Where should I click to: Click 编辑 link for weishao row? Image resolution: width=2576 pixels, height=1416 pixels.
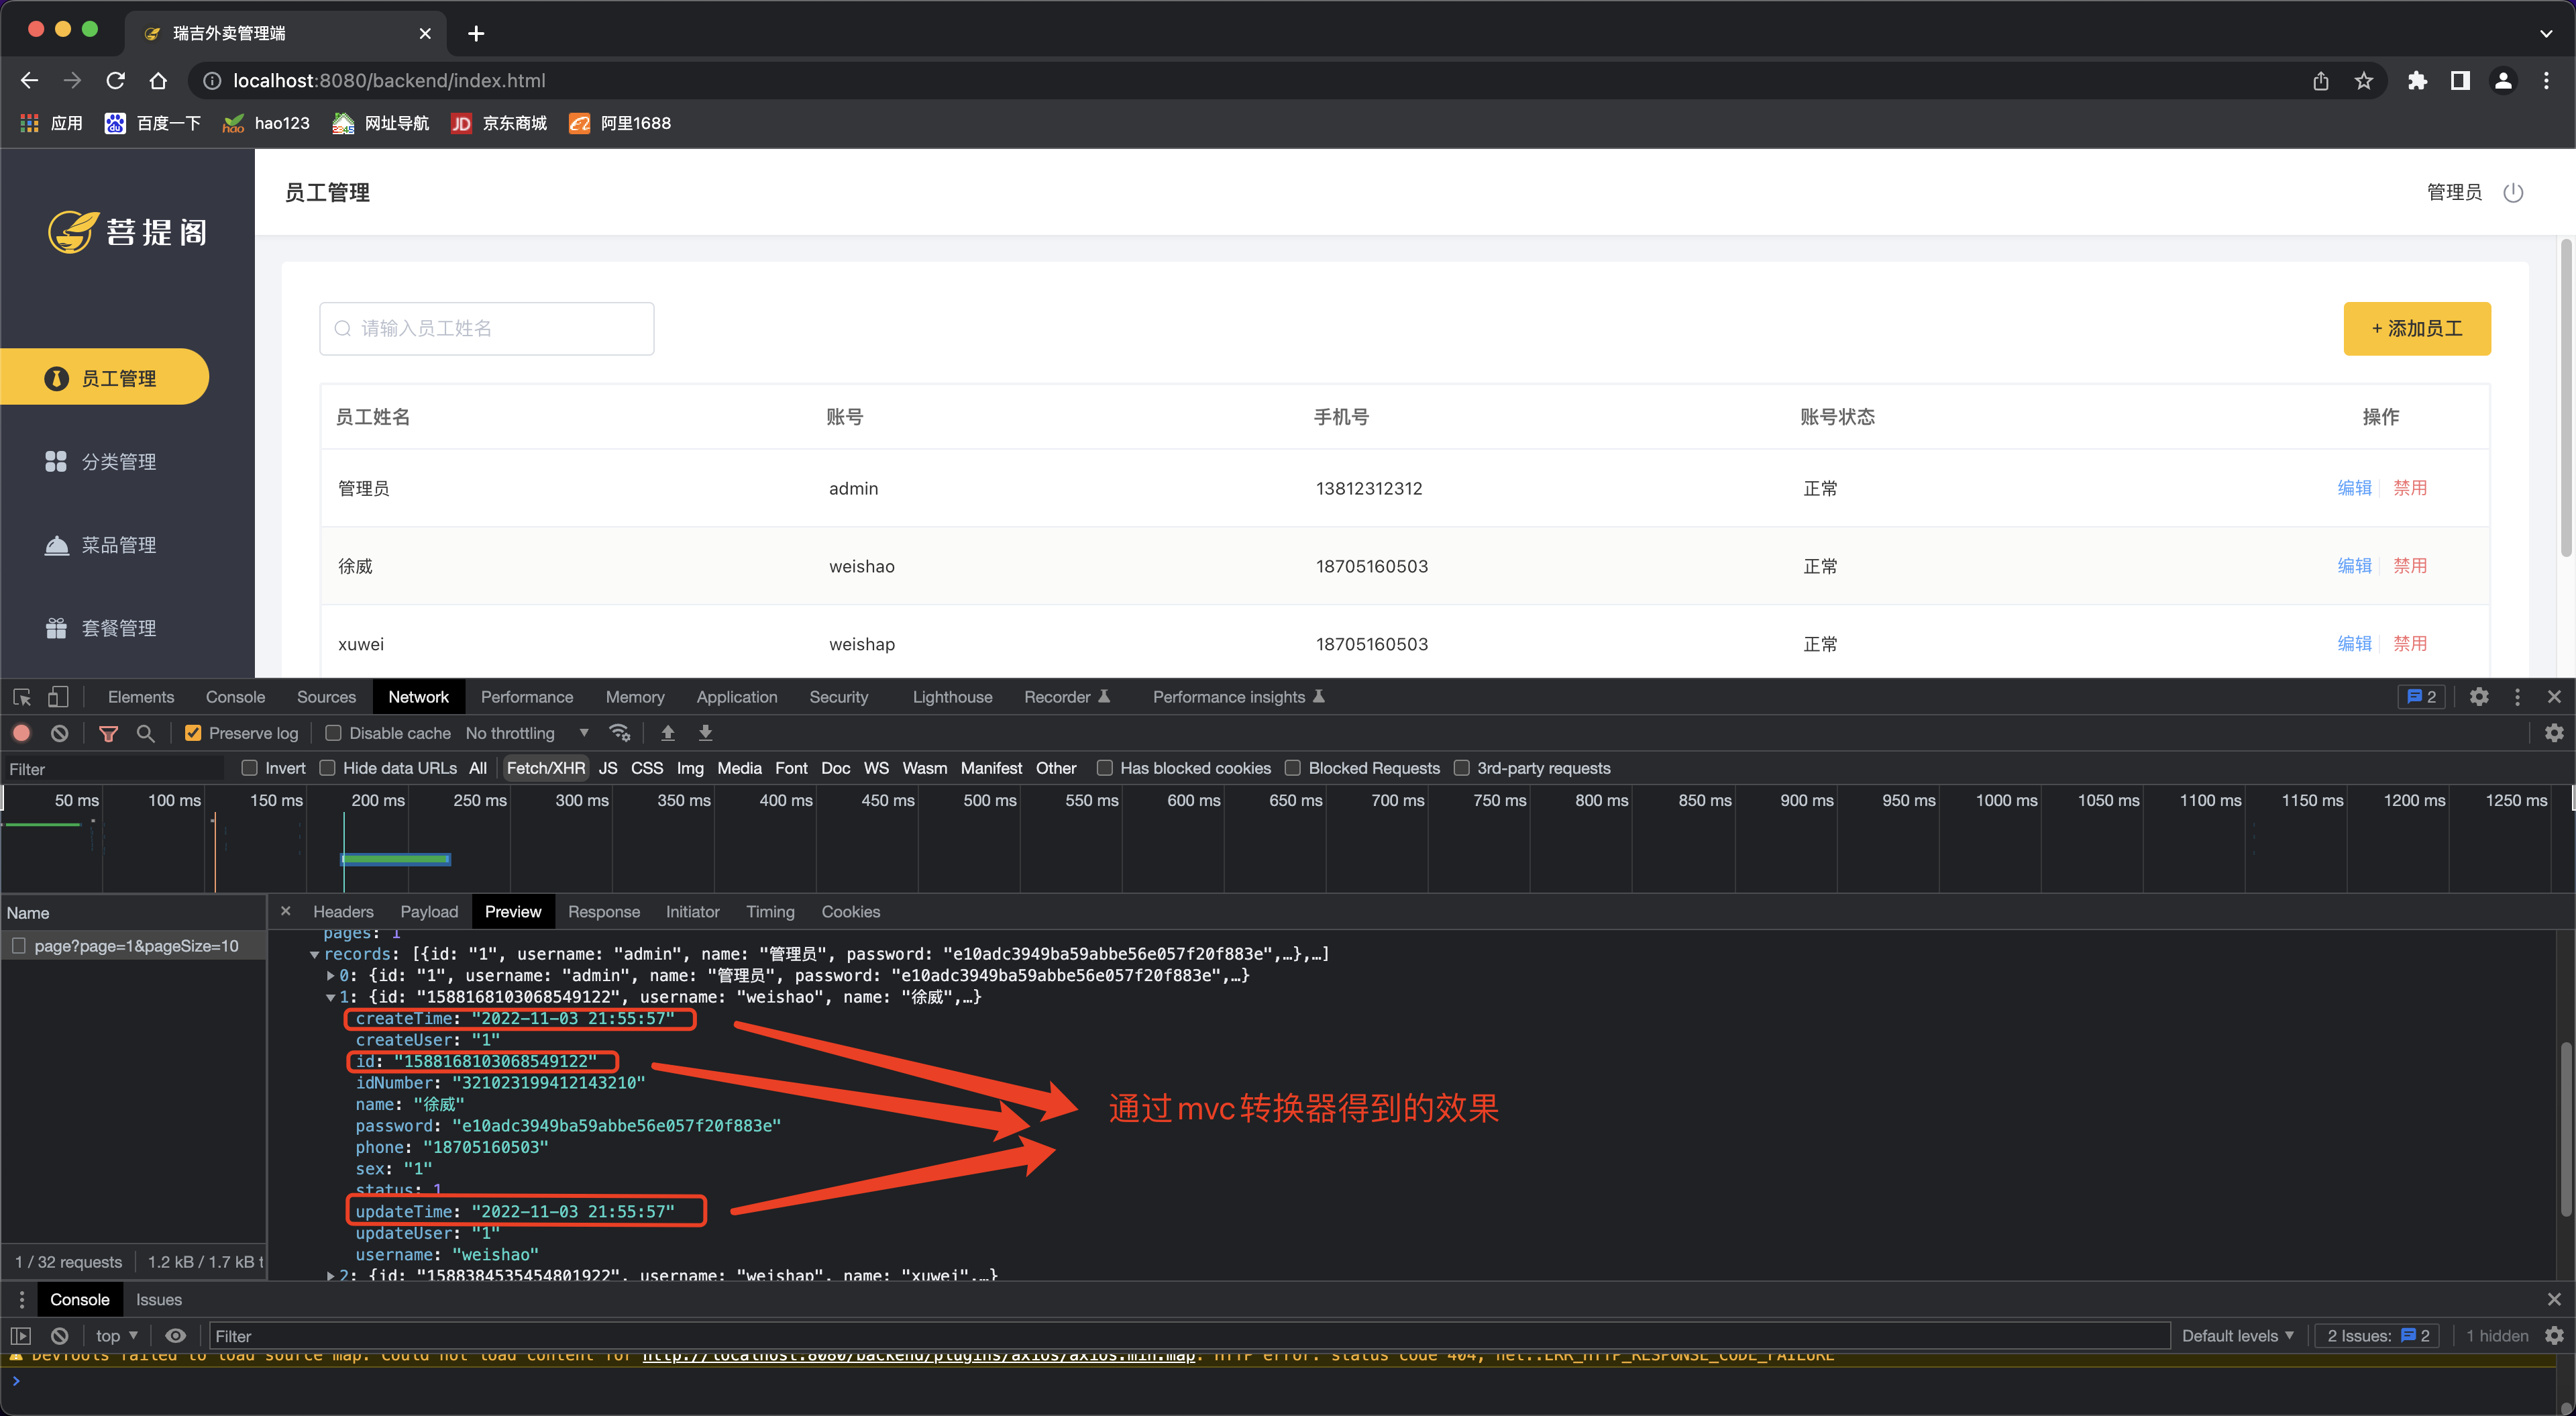coord(2354,566)
